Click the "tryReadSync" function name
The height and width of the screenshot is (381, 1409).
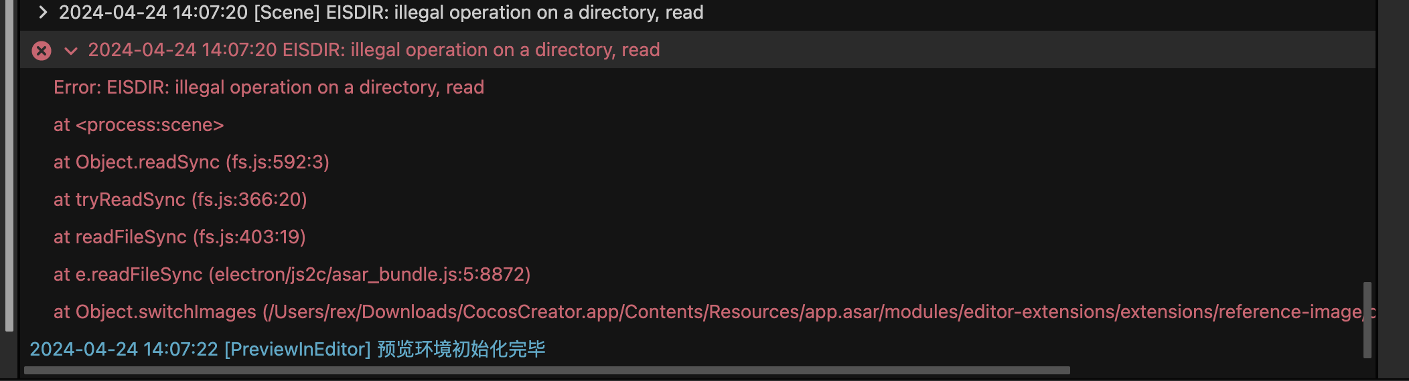[x=130, y=200]
